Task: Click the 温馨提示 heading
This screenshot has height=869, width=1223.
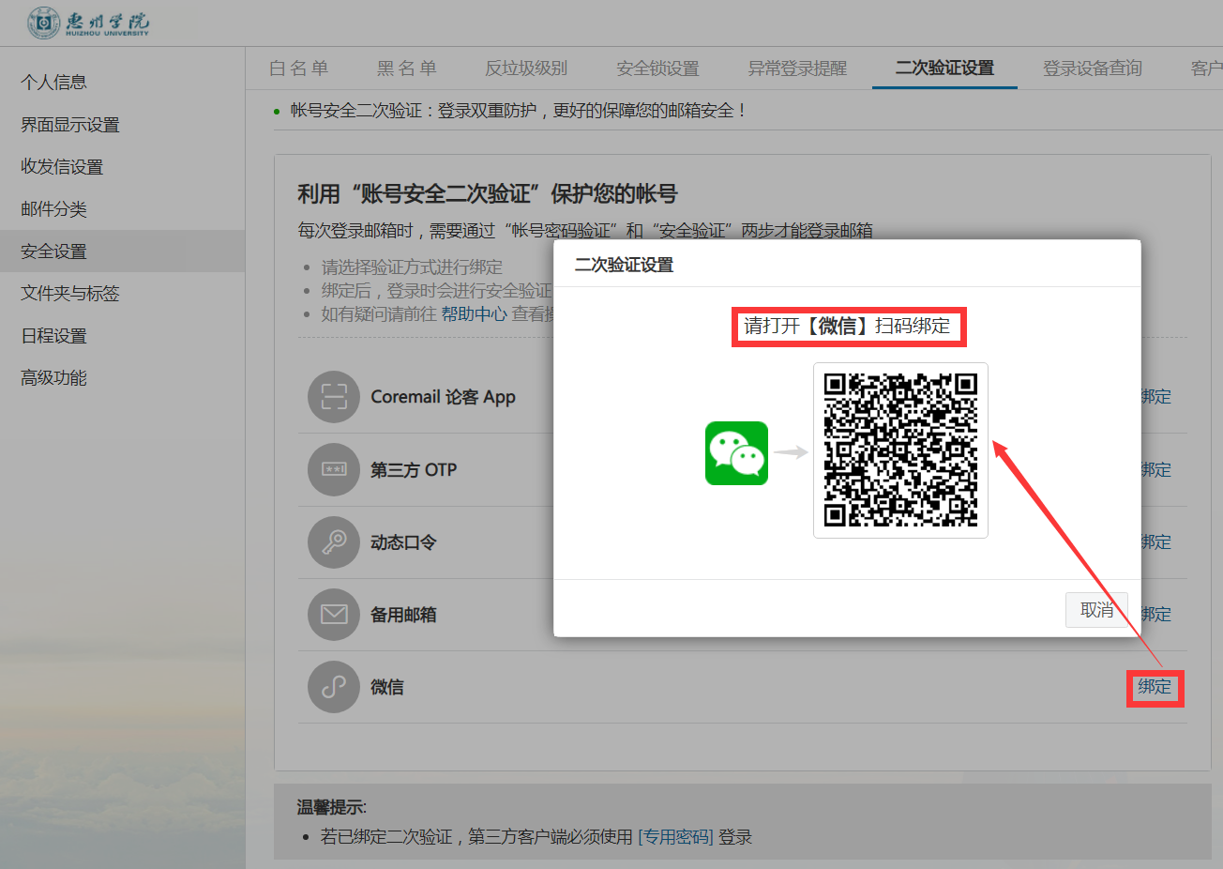Action: (331, 807)
